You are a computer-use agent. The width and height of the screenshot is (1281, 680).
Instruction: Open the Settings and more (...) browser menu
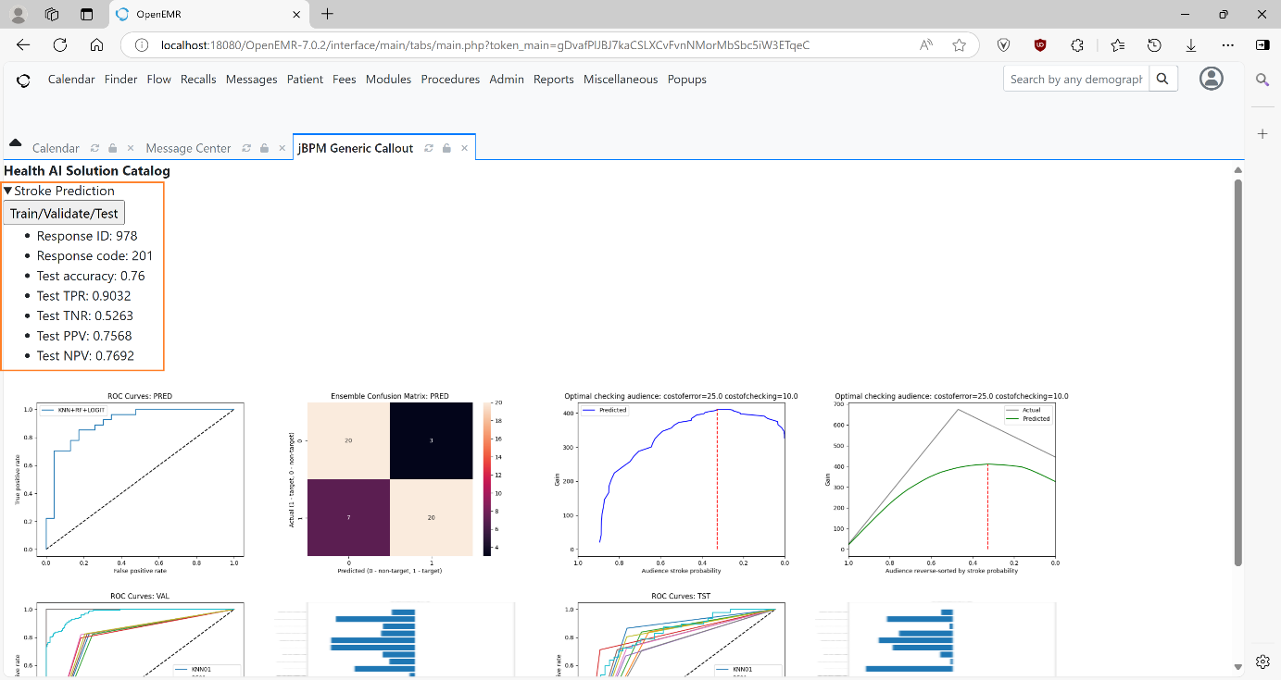[1227, 44]
